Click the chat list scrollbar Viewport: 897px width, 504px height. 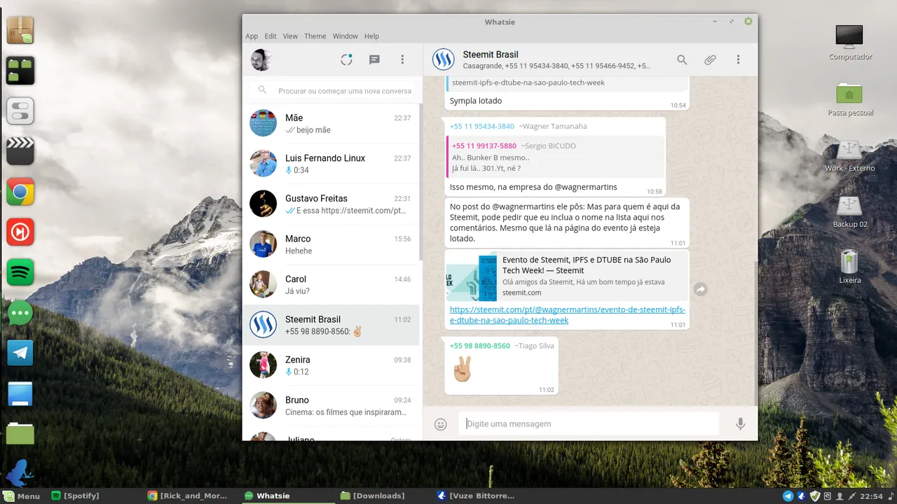(420, 182)
